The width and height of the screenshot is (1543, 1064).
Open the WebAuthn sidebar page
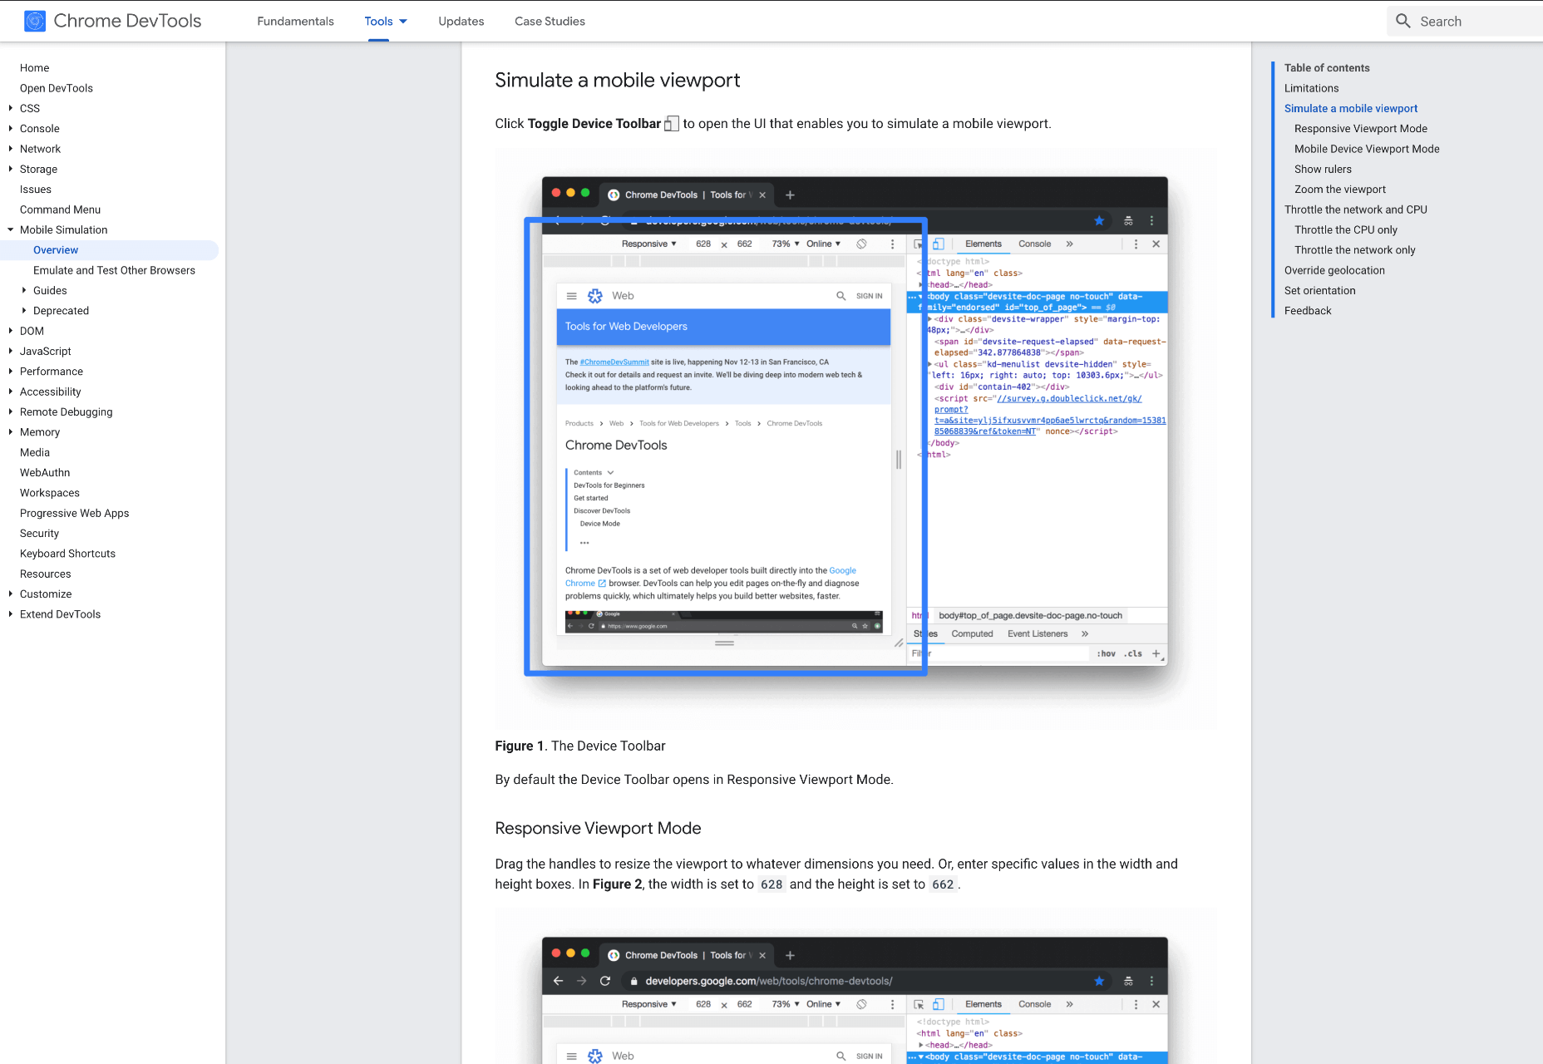(45, 472)
